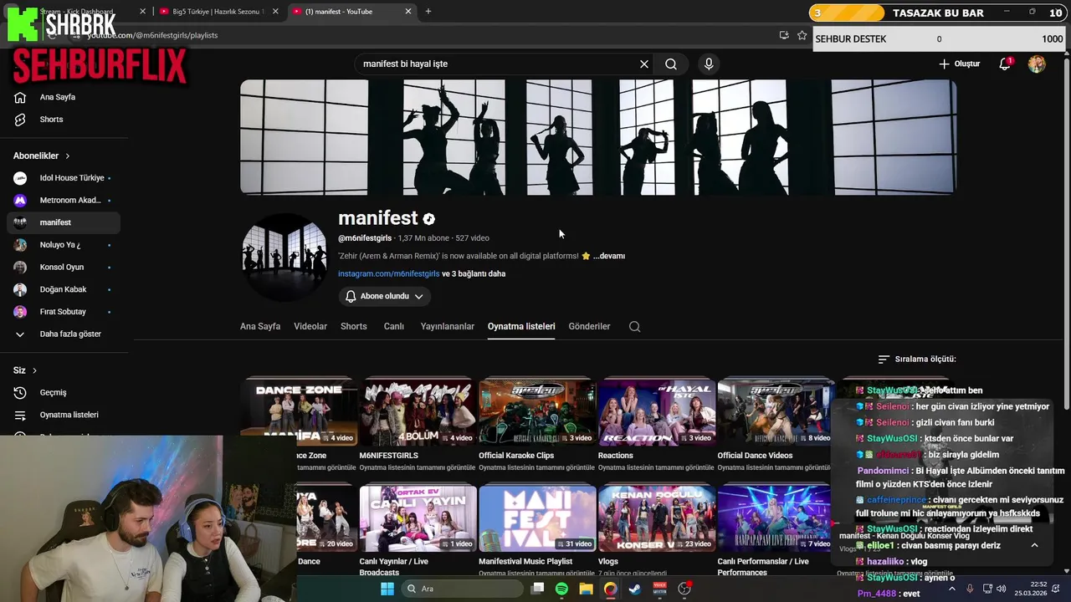1071x602 pixels.
Task: Click the install-app icon in address bar
Action: [784, 35]
